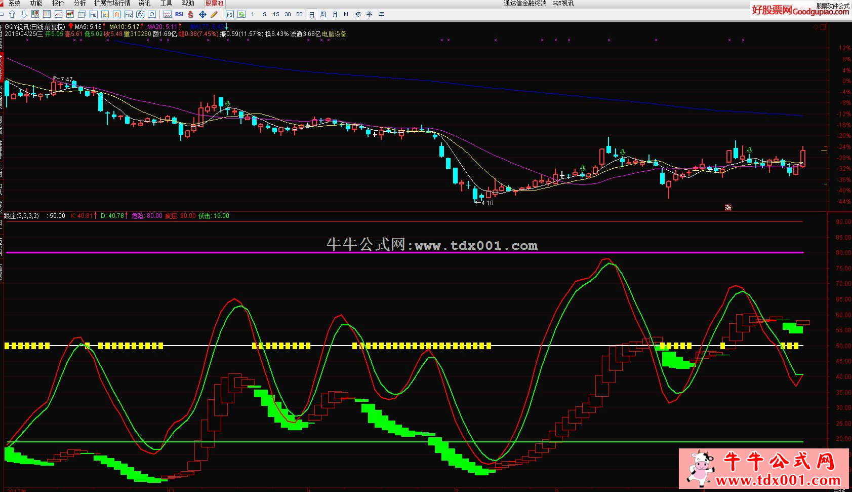Click the 通达信金融终端 title text
The width and height of the screenshot is (852, 492).
coord(525,3)
